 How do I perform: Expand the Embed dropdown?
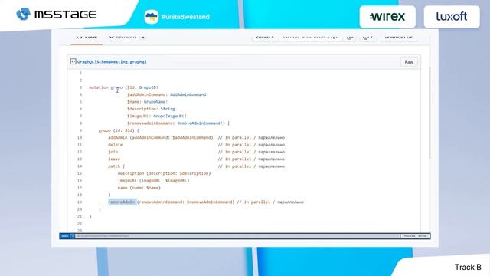pos(265,37)
